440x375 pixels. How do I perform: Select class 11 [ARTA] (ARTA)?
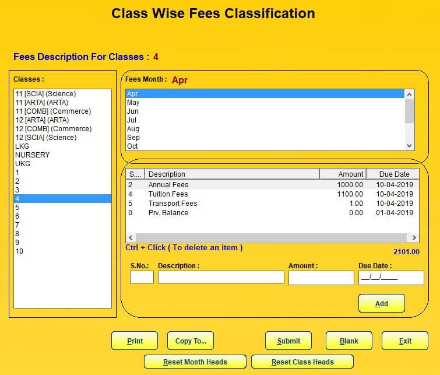point(62,102)
